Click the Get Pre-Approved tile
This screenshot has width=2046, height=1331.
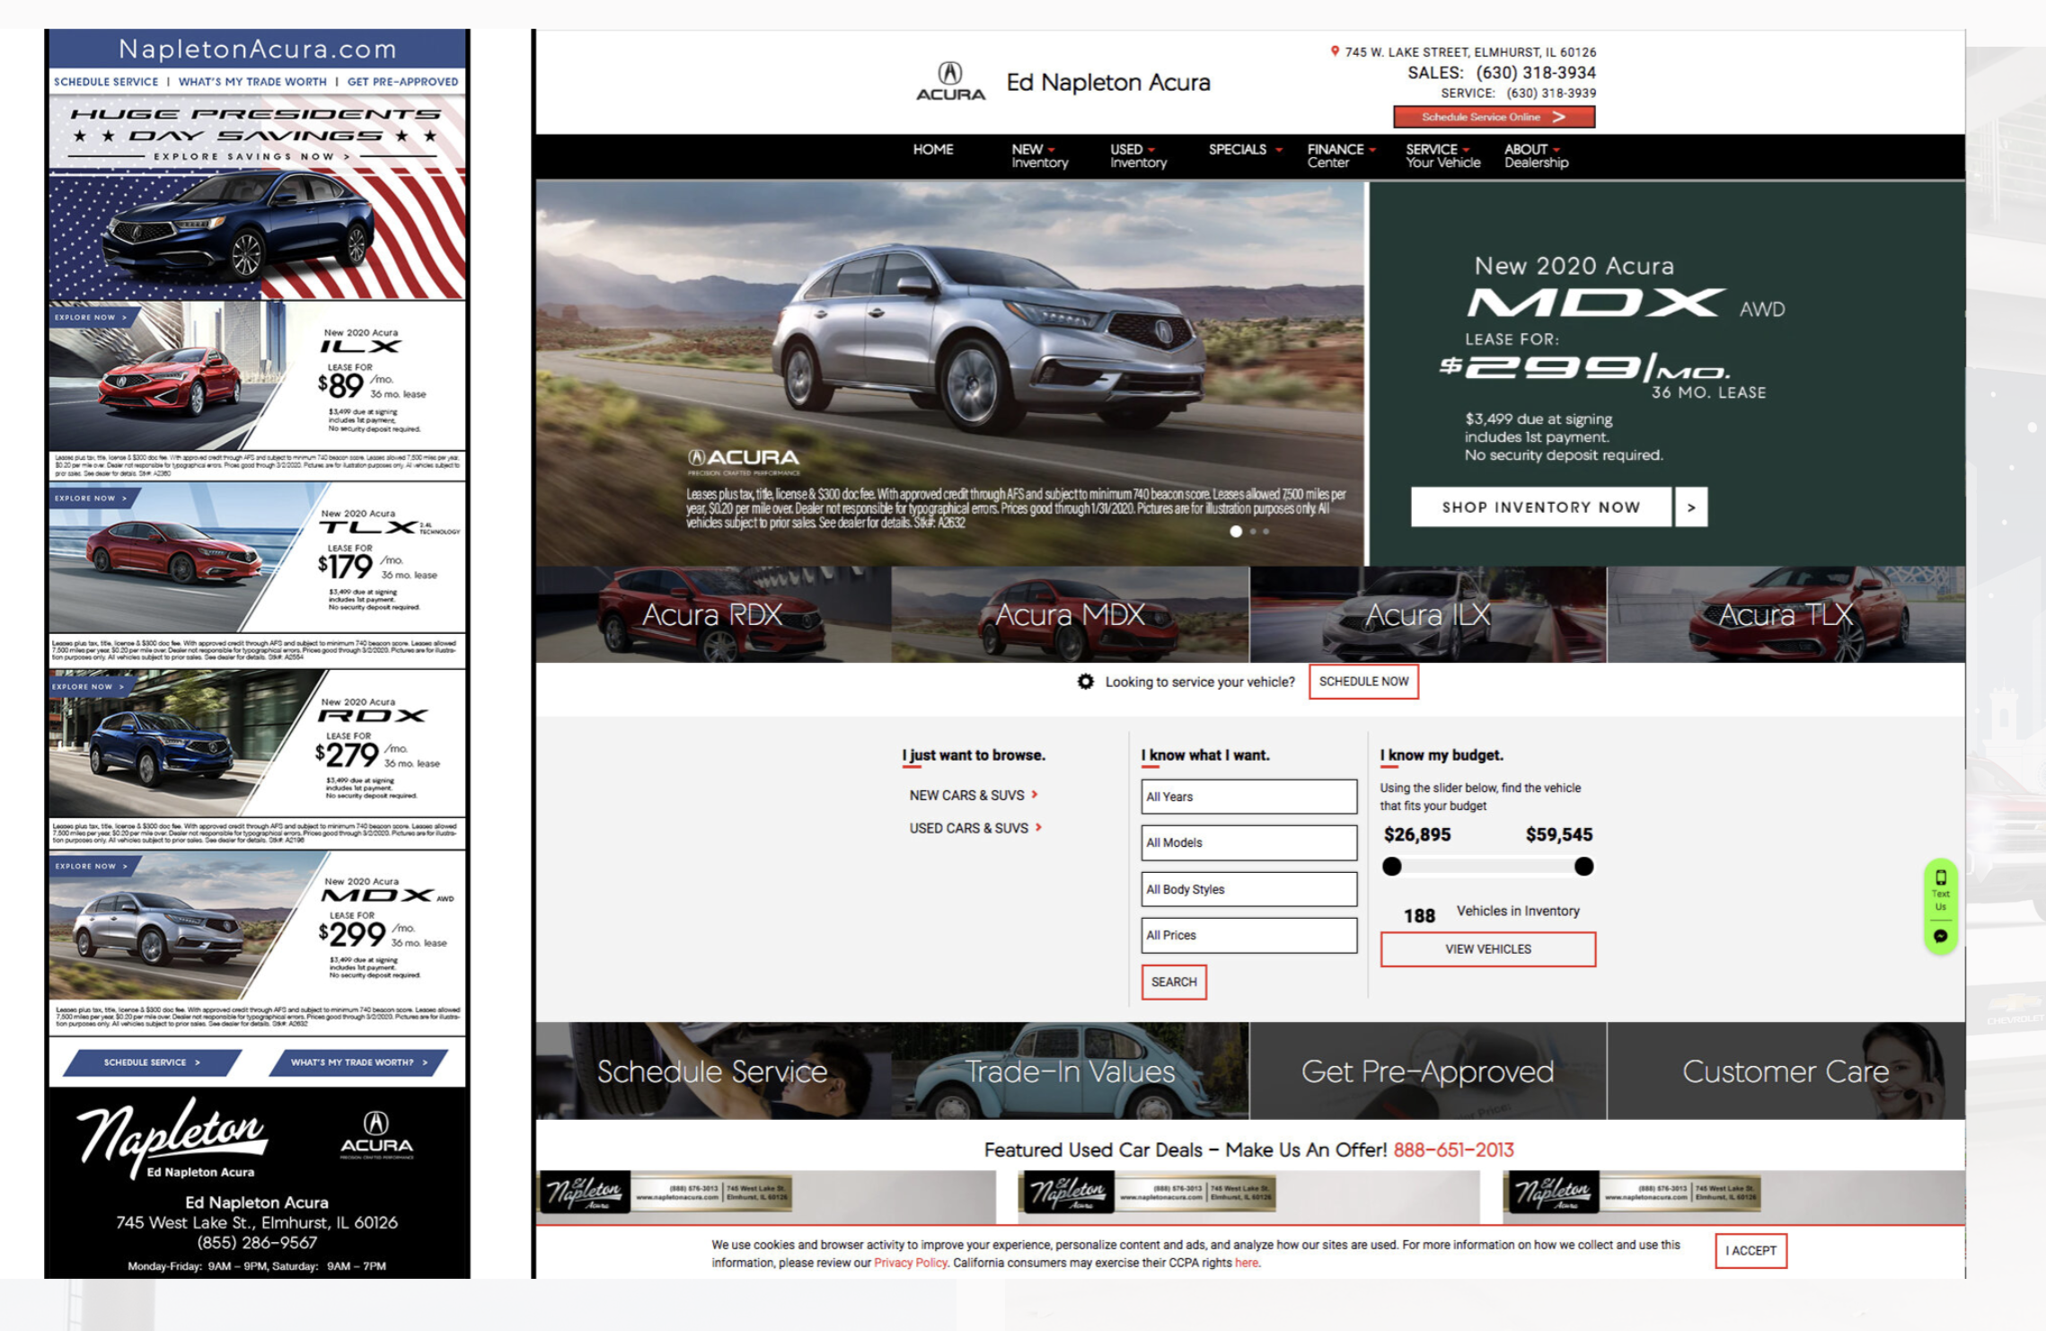tap(1427, 1071)
